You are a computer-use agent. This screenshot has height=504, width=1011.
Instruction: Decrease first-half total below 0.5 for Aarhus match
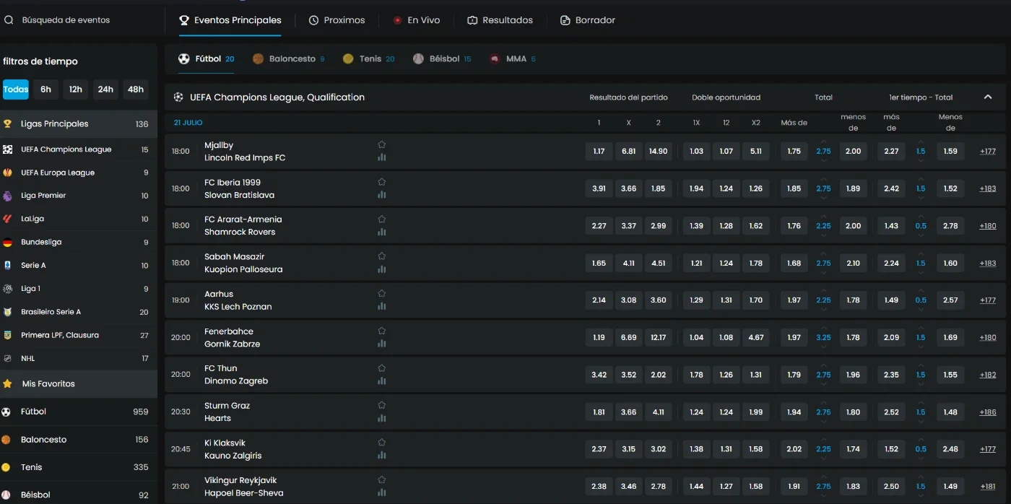[921, 310]
